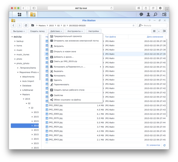Expand the Database folder tree node
Viewport: 178px width, 162px height.
pyautogui.click(x=21, y=86)
